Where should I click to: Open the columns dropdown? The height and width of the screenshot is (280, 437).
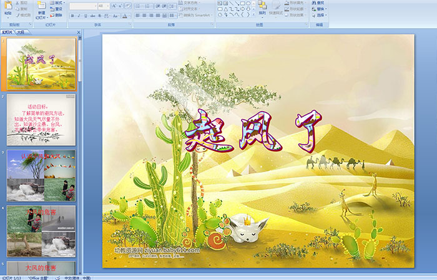(173, 16)
